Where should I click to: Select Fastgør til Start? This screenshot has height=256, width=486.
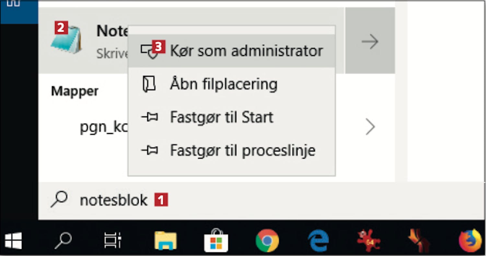click(232, 117)
